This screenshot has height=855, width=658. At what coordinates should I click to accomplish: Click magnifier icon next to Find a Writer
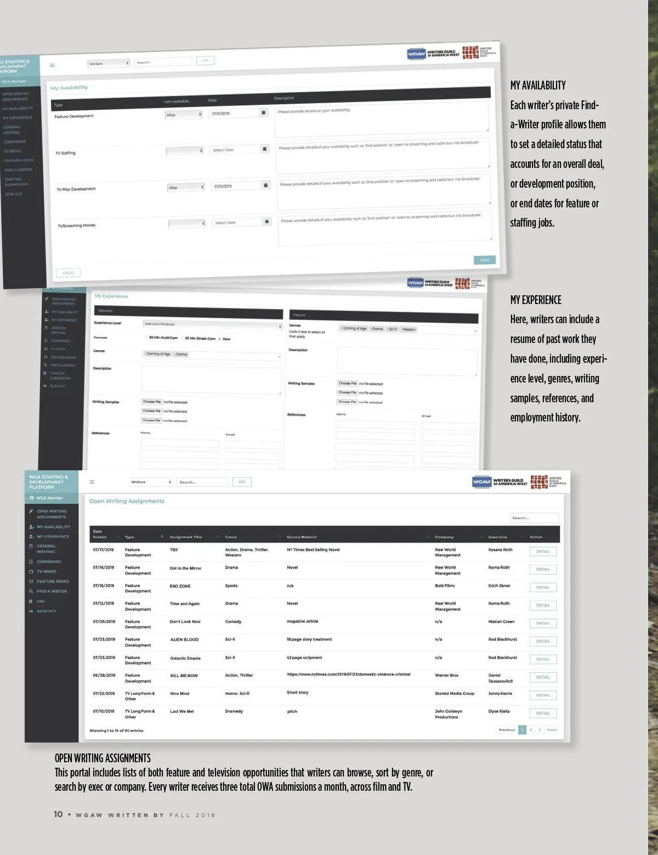click(x=31, y=591)
